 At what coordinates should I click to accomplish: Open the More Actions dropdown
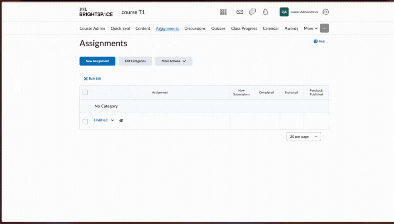(x=173, y=61)
